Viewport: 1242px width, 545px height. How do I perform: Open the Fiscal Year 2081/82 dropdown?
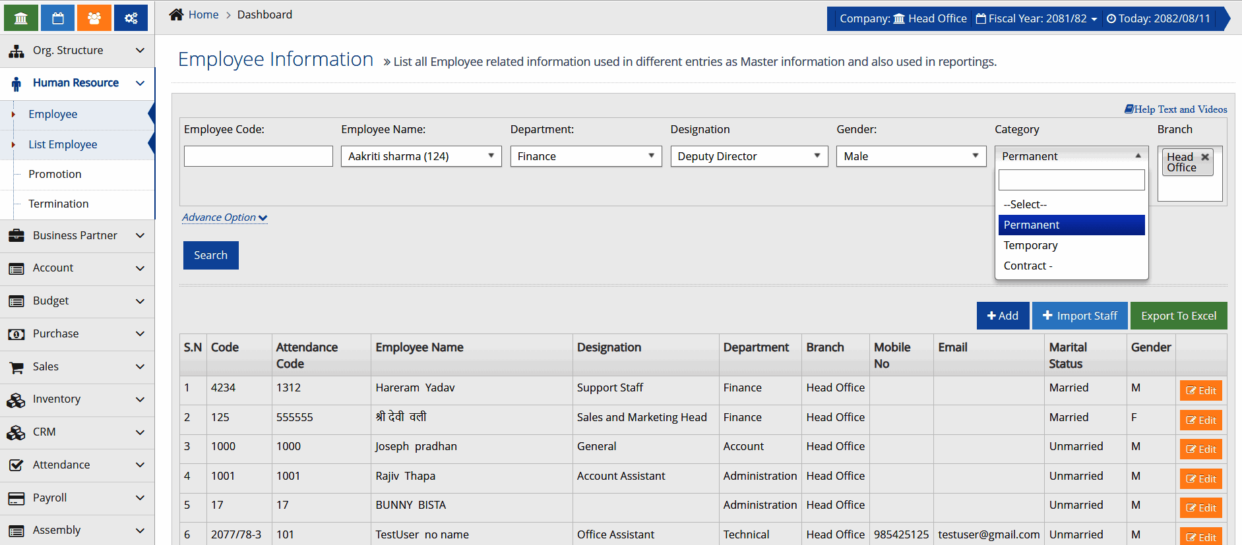click(x=1037, y=18)
